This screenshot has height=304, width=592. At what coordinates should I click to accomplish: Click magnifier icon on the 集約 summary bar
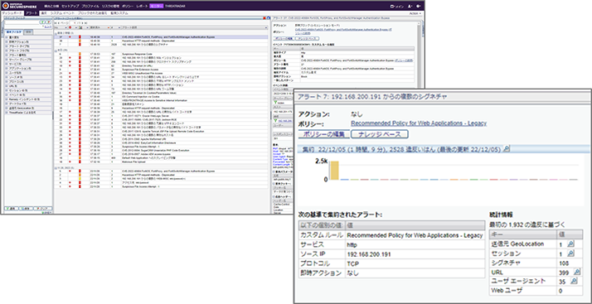[x=507, y=149]
